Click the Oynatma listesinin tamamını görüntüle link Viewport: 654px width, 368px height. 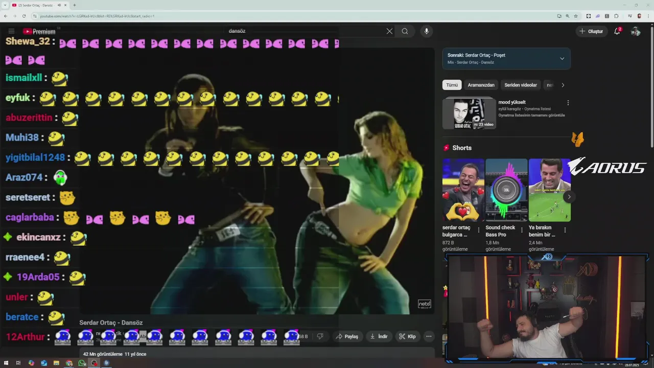531,116
